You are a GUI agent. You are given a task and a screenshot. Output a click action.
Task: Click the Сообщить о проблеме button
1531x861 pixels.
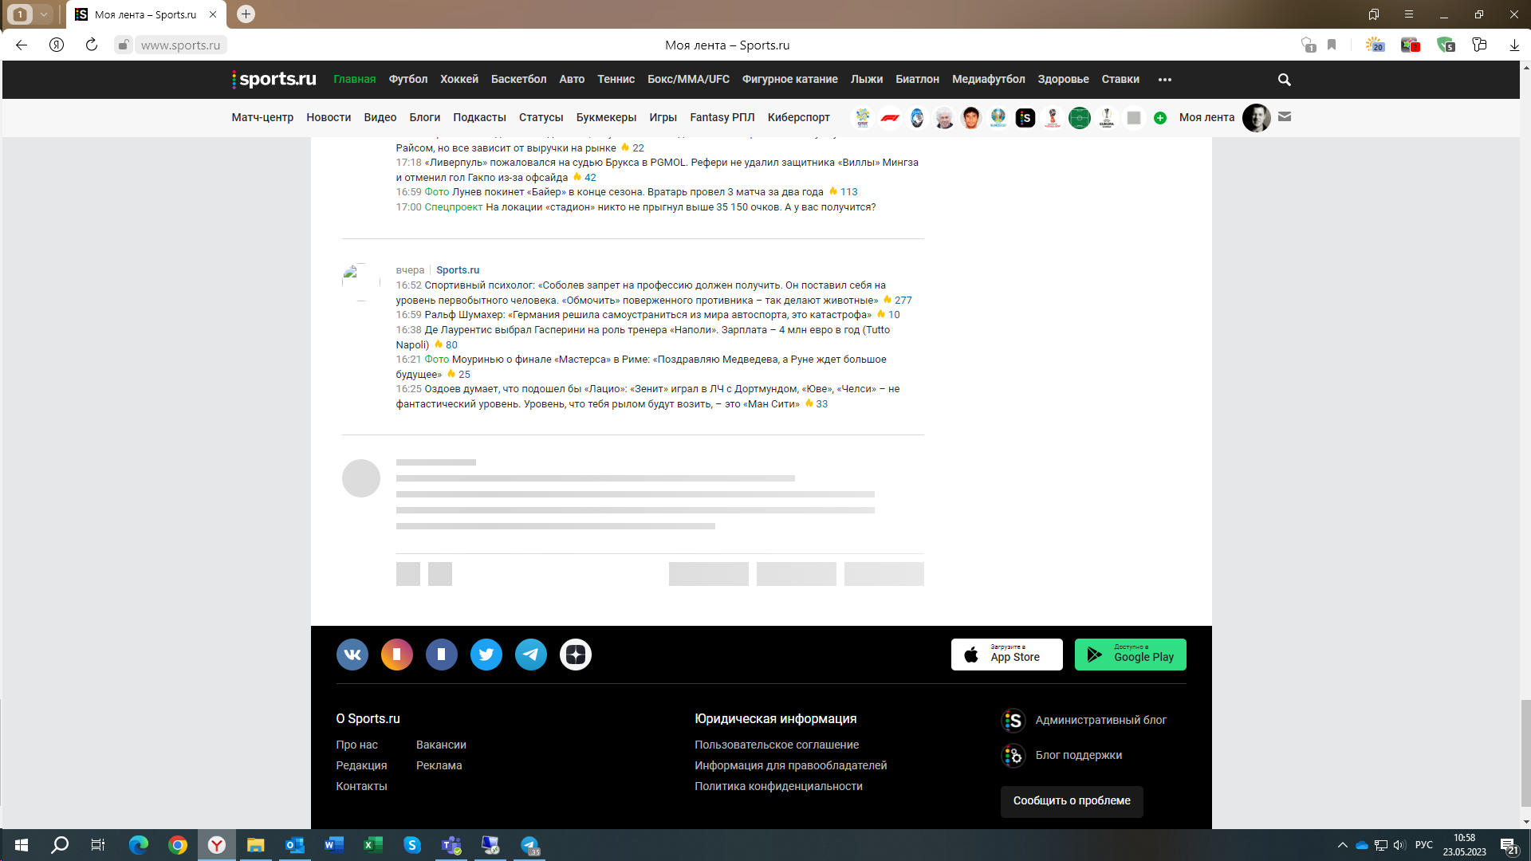[1072, 801]
